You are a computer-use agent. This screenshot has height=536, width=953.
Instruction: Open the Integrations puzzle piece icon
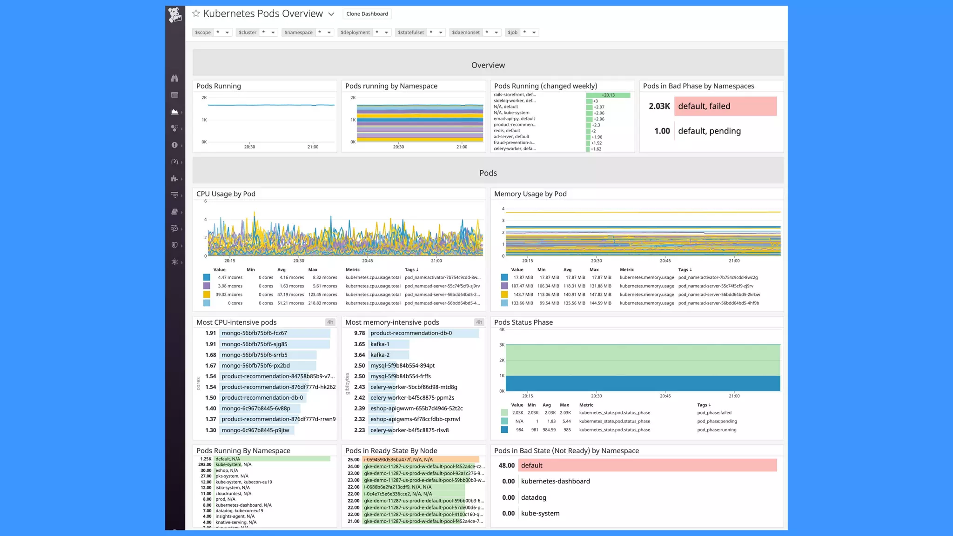pyautogui.click(x=174, y=179)
